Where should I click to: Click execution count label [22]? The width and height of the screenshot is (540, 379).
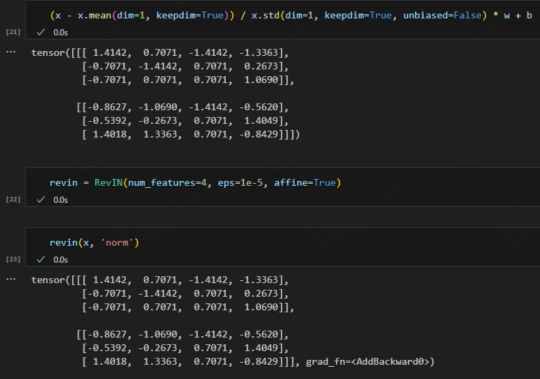(x=13, y=199)
